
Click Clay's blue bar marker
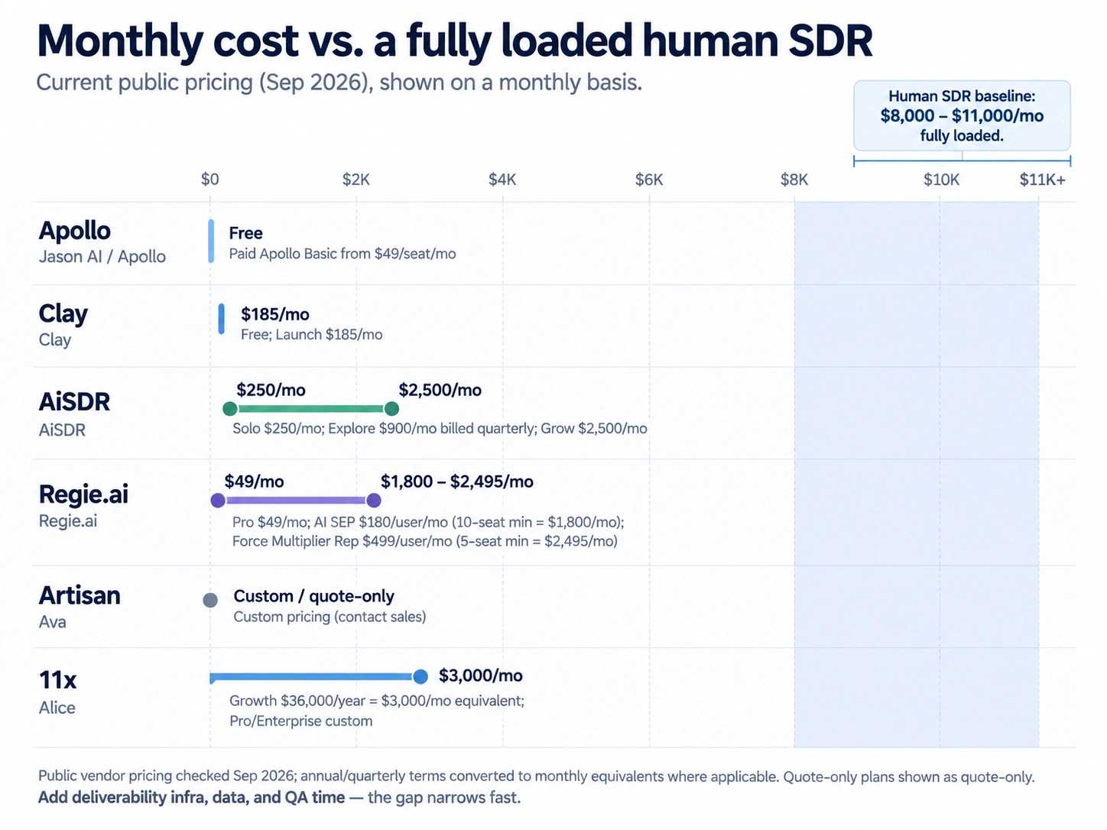tap(222, 319)
